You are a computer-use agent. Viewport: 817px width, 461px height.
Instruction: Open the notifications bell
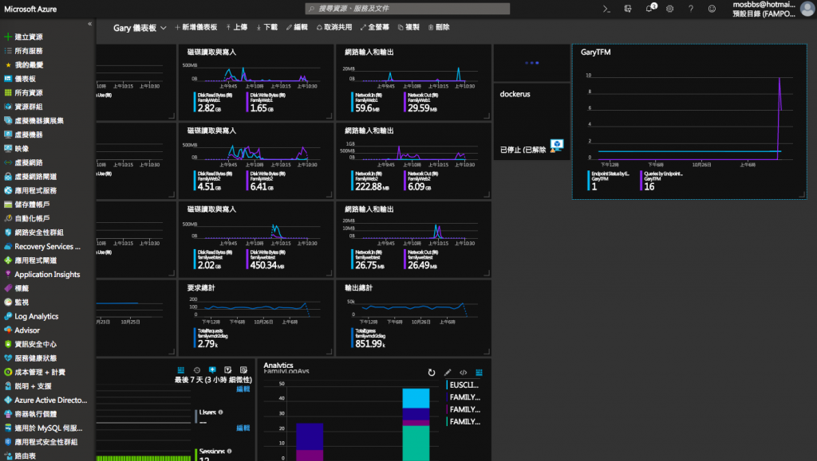pos(649,8)
